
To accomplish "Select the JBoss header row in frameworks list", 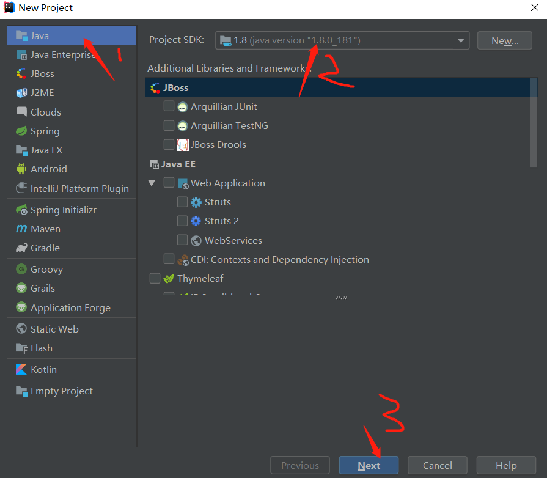I will 338,87.
